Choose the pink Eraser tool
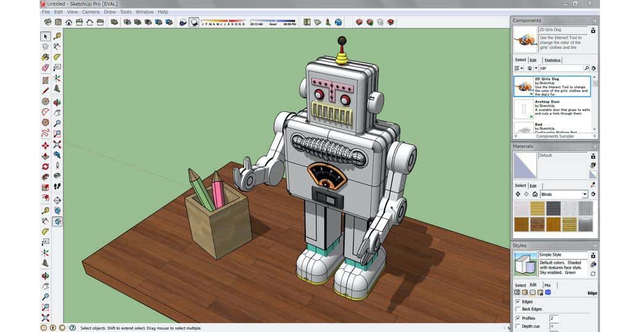640x332 pixels. coord(46,68)
